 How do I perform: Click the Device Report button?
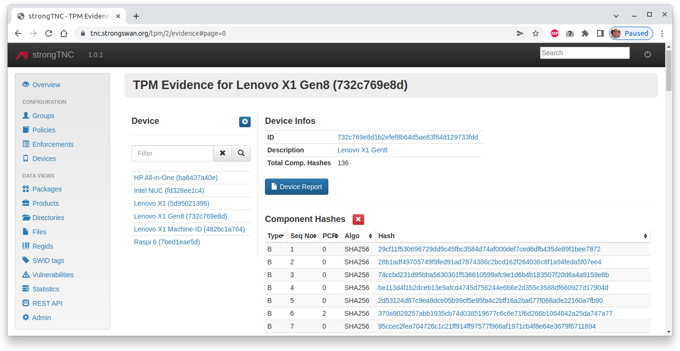[x=296, y=187]
